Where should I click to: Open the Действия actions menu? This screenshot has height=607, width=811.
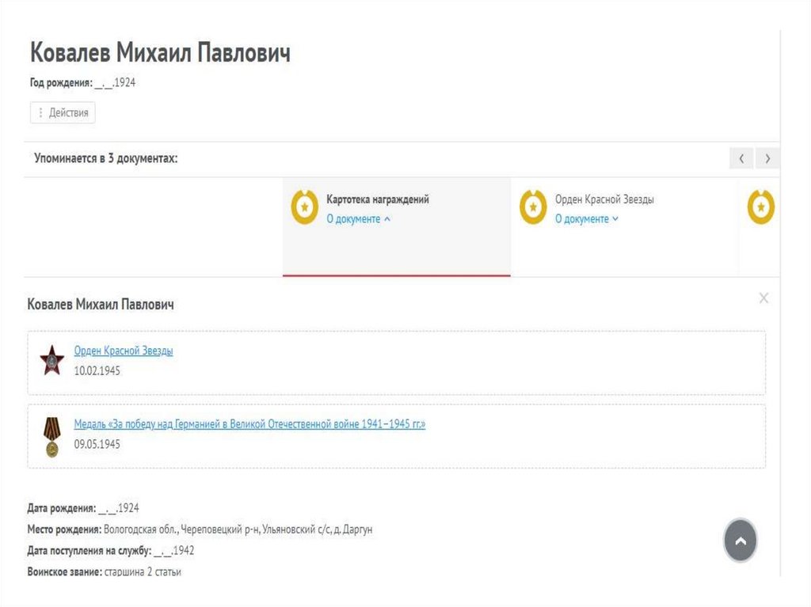[x=63, y=113]
